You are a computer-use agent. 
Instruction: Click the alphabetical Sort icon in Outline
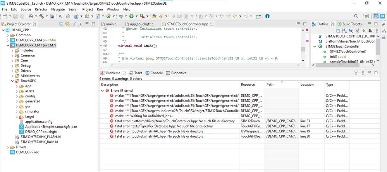pos(344,31)
